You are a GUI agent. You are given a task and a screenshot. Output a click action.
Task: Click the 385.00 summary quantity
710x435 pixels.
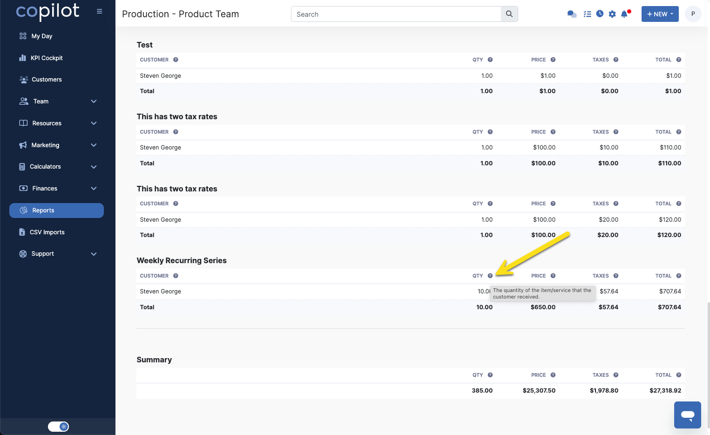tap(482, 390)
